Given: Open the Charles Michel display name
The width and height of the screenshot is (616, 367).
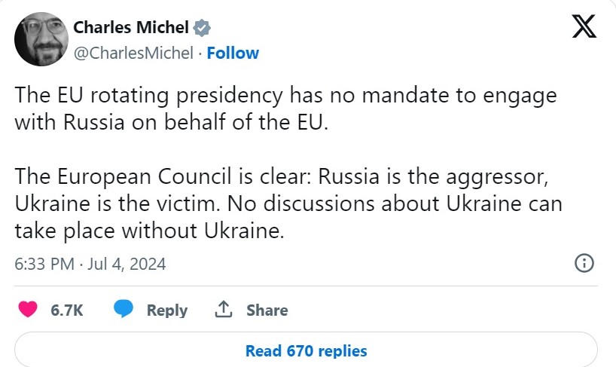Looking at the screenshot, I should tap(131, 29).
